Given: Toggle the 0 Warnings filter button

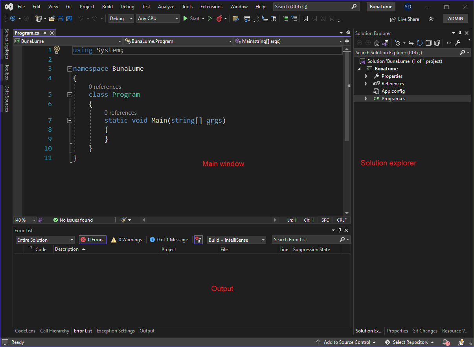Looking at the screenshot, I should [126, 240].
